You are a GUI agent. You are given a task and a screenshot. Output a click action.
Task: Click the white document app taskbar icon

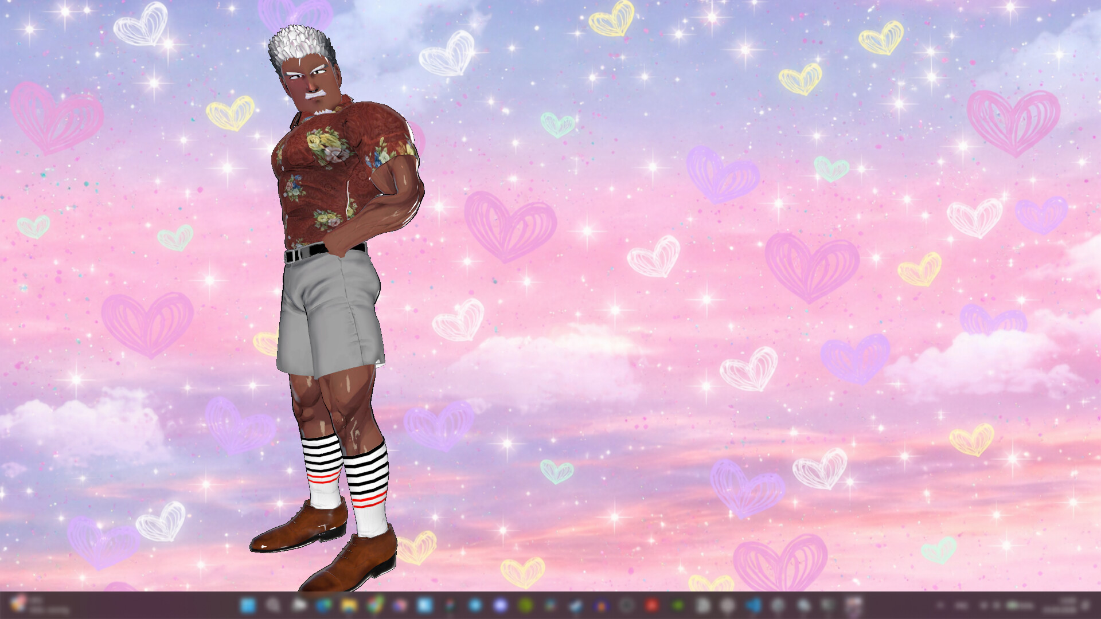click(x=703, y=605)
